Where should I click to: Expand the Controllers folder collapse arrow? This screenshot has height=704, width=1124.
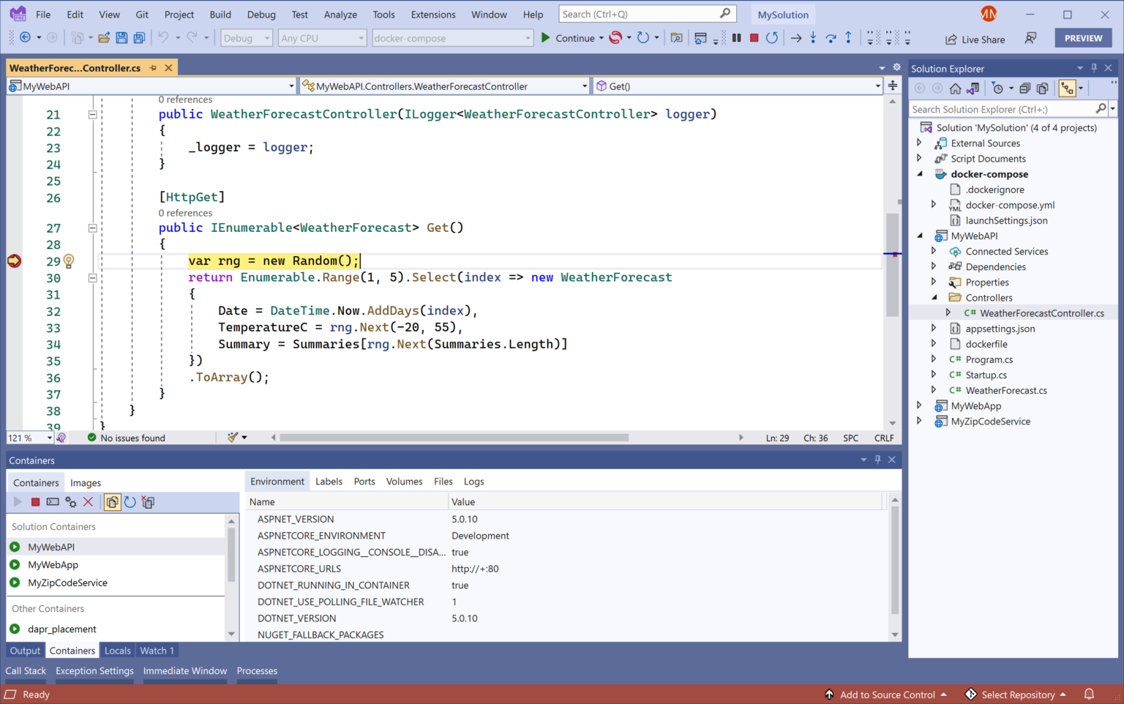pos(934,297)
